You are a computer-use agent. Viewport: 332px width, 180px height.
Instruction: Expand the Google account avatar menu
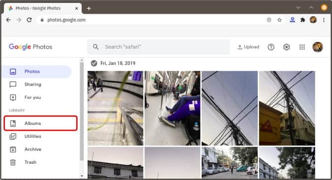click(x=318, y=47)
